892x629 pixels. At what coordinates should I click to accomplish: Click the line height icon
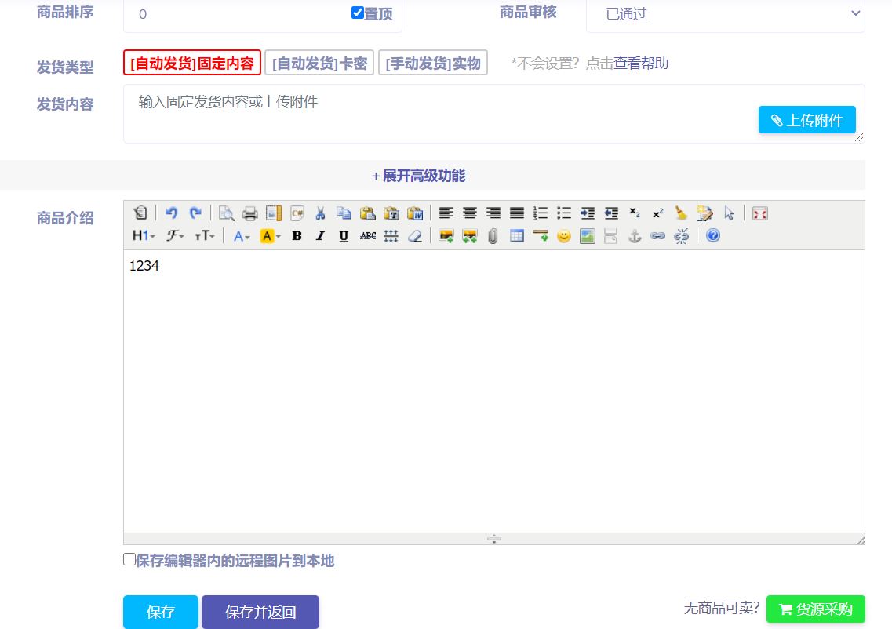coord(391,236)
